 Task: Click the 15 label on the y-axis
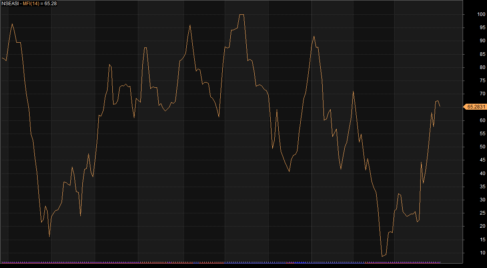[481, 240]
